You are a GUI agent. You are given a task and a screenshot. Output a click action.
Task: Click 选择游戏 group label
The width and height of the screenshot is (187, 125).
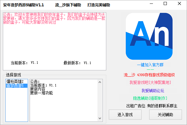coord(13,75)
